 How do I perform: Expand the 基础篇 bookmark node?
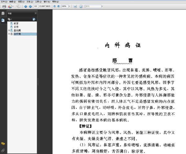(9, 30)
